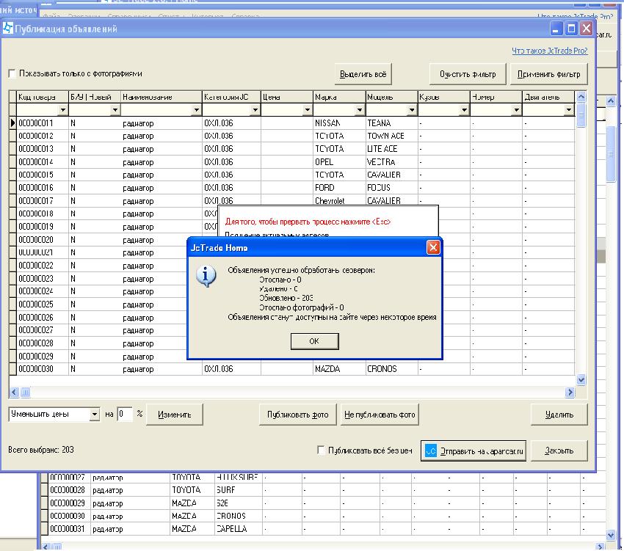The image size is (624, 551).
Task: Open the price column filter dropdown
Action: point(307,110)
